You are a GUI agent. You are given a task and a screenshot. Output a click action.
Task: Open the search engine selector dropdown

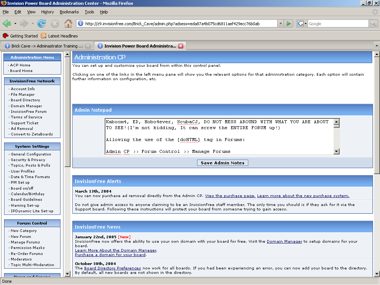[306, 23]
